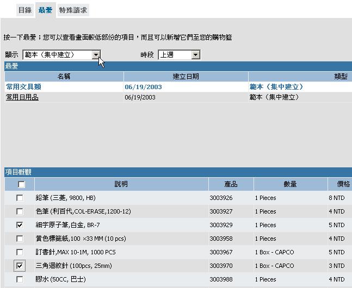Open the 常用文具類 favorite link
The height and width of the screenshot is (288, 352).
pos(23,87)
